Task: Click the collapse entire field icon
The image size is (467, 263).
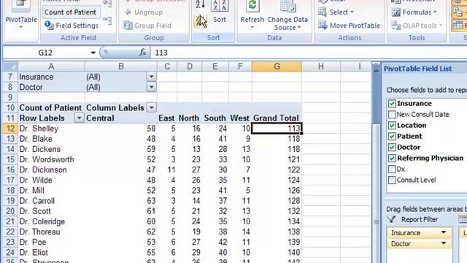Action: point(107,20)
